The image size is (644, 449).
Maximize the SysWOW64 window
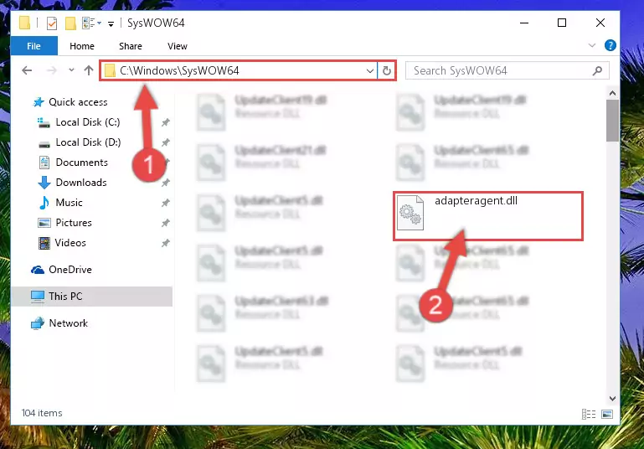(x=562, y=23)
